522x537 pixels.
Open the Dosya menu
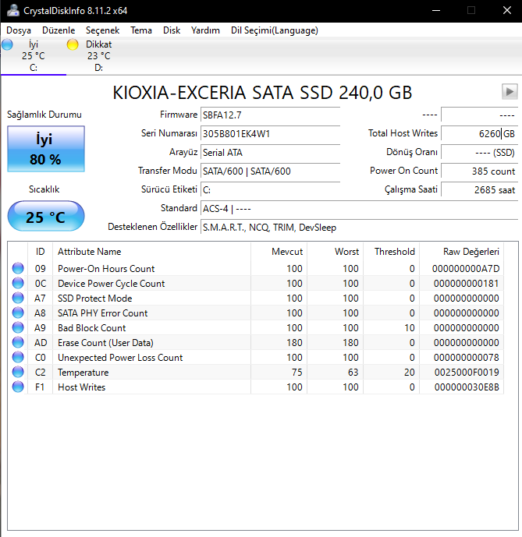click(19, 30)
